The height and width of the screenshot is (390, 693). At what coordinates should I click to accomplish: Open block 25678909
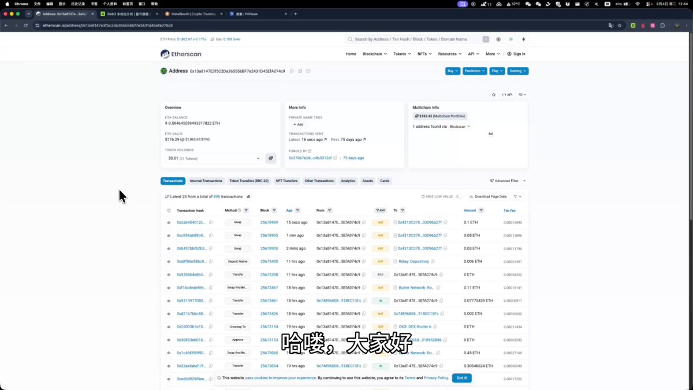click(x=269, y=222)
